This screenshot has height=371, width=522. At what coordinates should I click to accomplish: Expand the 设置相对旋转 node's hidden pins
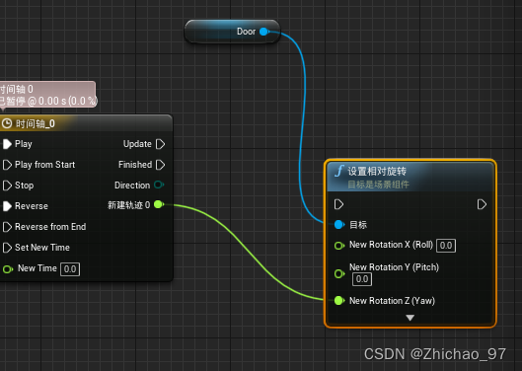[x=410, y=318]
